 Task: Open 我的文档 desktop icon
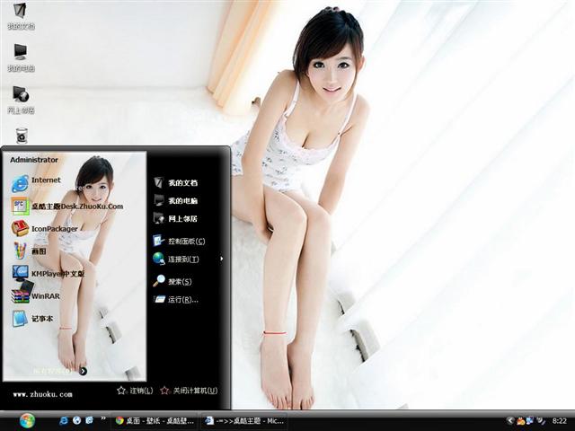point(21,16)
